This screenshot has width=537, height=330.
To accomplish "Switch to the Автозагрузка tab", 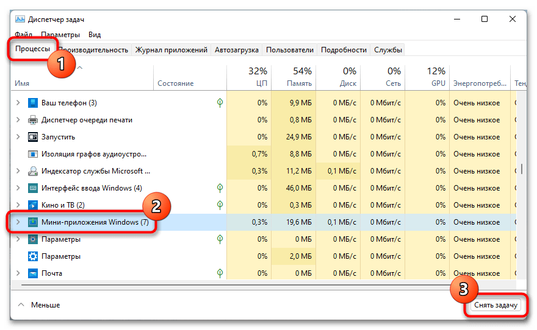I will 236,50.
